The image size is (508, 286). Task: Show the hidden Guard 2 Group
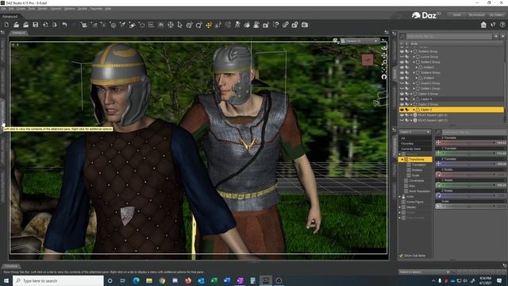(x=402, y=83)
